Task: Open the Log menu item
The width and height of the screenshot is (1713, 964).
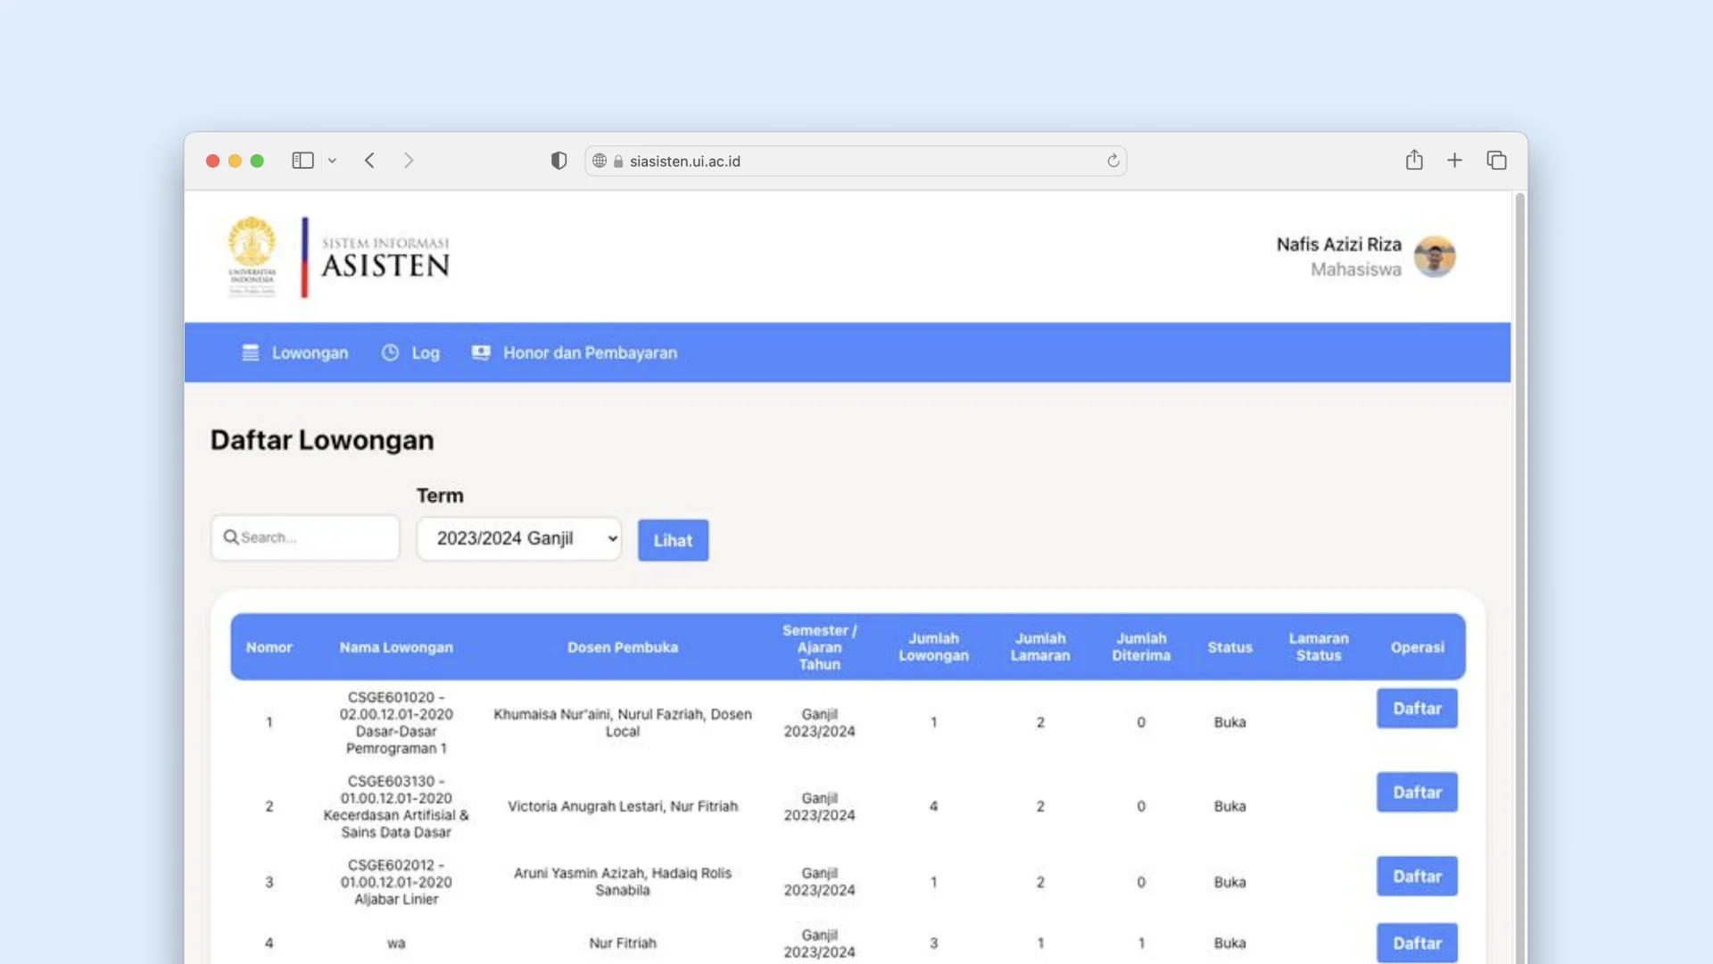Action: coord(426,353)
